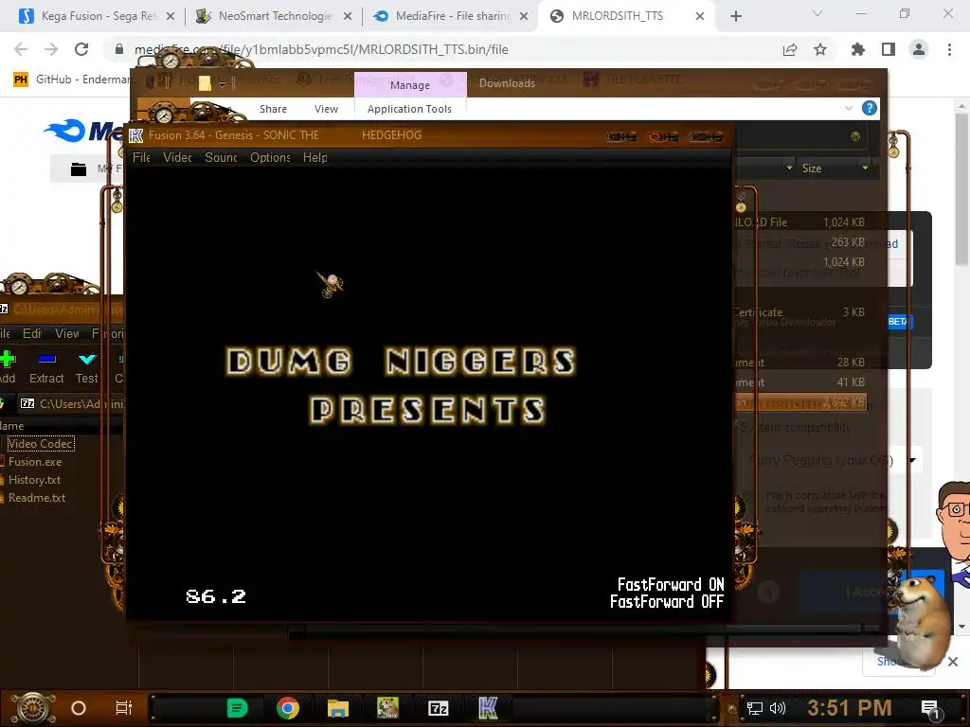Open the Start button on the taskbar
This screenshot has height=727, width=970.
[x=32, y=708]
